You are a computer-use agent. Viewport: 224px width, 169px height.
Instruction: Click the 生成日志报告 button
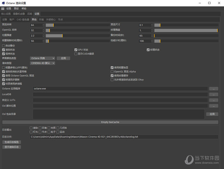tap(12, 142)
